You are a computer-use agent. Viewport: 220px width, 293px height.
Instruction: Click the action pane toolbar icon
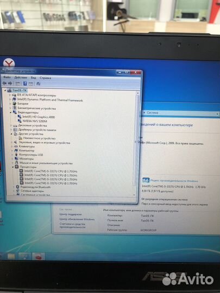click(31, 84)
